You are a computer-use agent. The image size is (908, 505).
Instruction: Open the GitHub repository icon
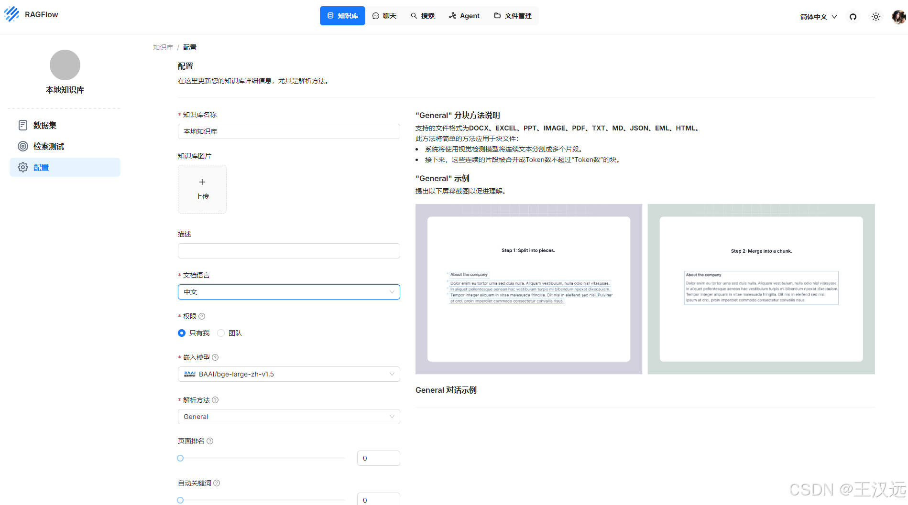click(853, 17)
